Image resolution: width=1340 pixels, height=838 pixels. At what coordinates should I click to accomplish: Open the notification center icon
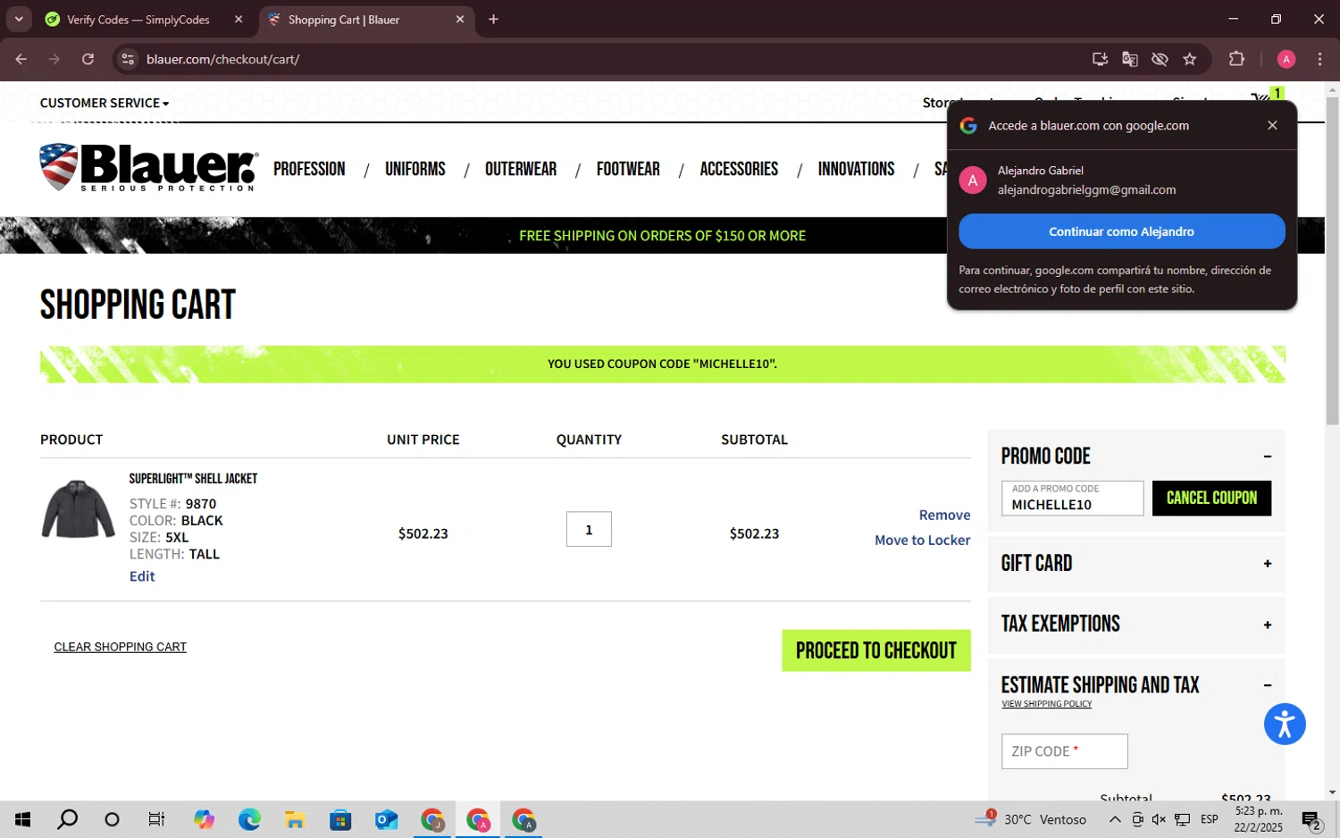coord(1311,819)
